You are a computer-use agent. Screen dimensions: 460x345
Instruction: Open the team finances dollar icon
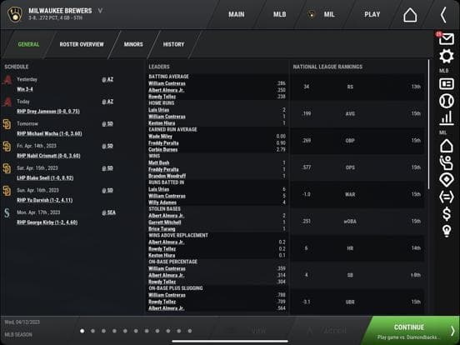pos(447,214)
